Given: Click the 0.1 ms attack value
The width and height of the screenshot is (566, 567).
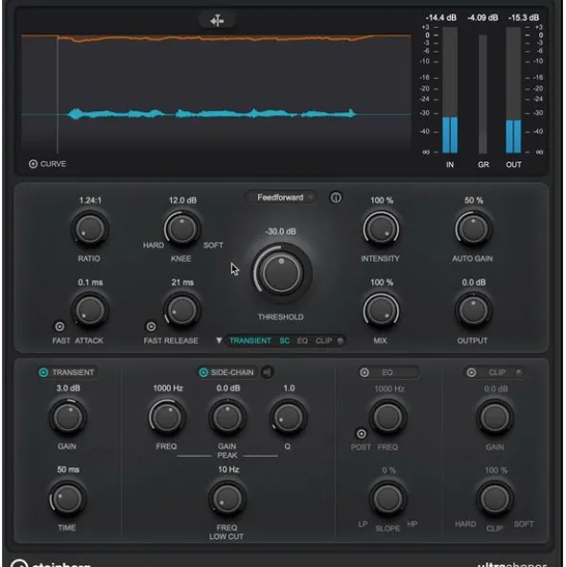Looking at the screenshot, I should [x=90, y=282].
